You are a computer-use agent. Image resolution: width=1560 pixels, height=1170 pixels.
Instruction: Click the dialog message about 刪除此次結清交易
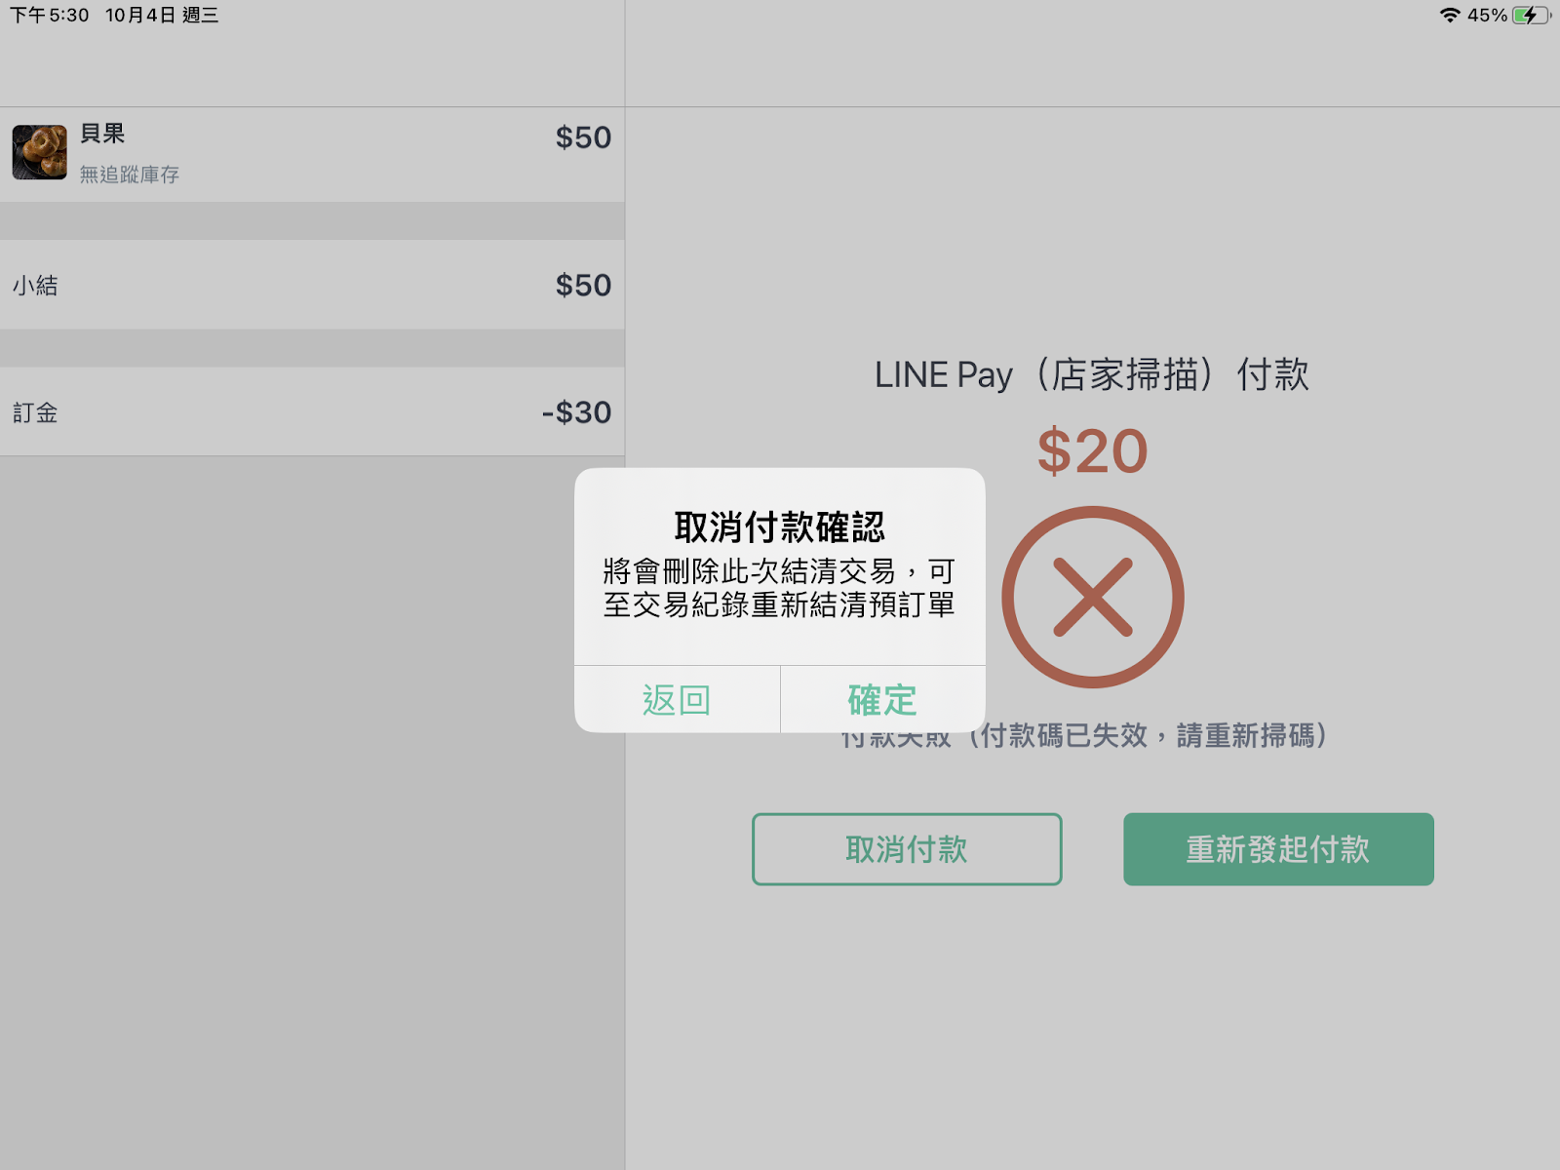[779, 588]
